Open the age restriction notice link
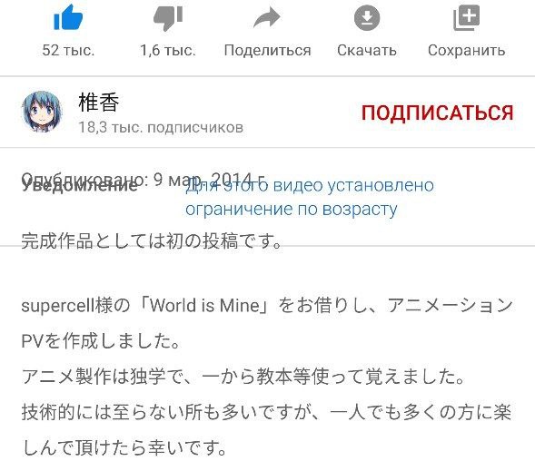Viewport: 535px width, 461px height. (x=310, y=197)
